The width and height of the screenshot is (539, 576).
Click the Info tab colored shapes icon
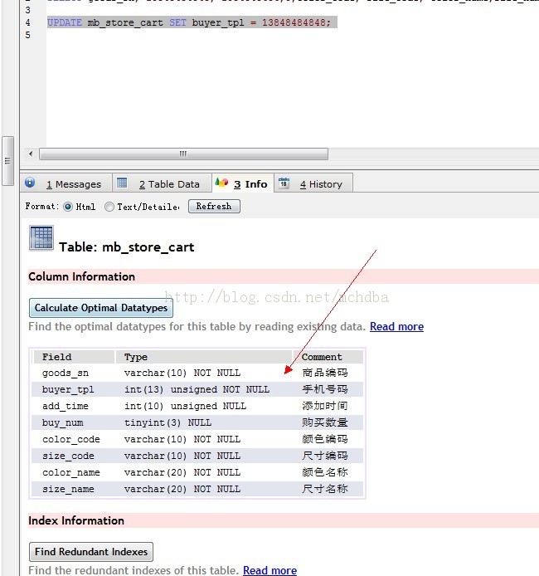tap(221, 183)
